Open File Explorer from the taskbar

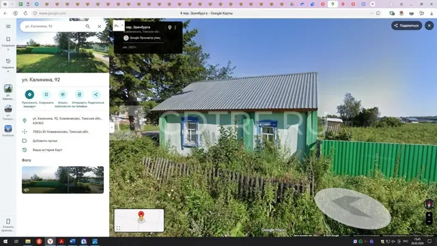pyautogui.click(x=28, y=241)
